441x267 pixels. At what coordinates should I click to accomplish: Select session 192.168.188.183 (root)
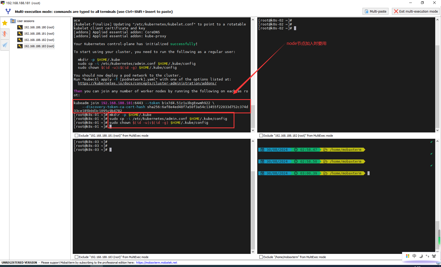click(39, 46)
